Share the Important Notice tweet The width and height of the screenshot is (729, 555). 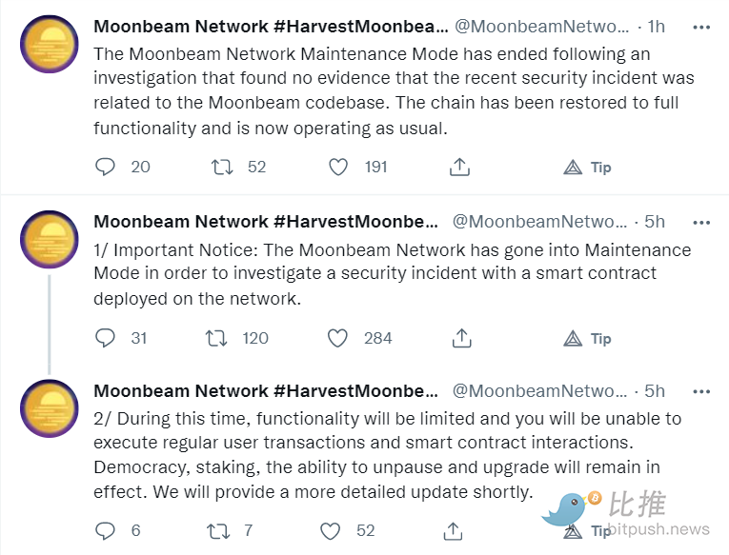point(461,338)
